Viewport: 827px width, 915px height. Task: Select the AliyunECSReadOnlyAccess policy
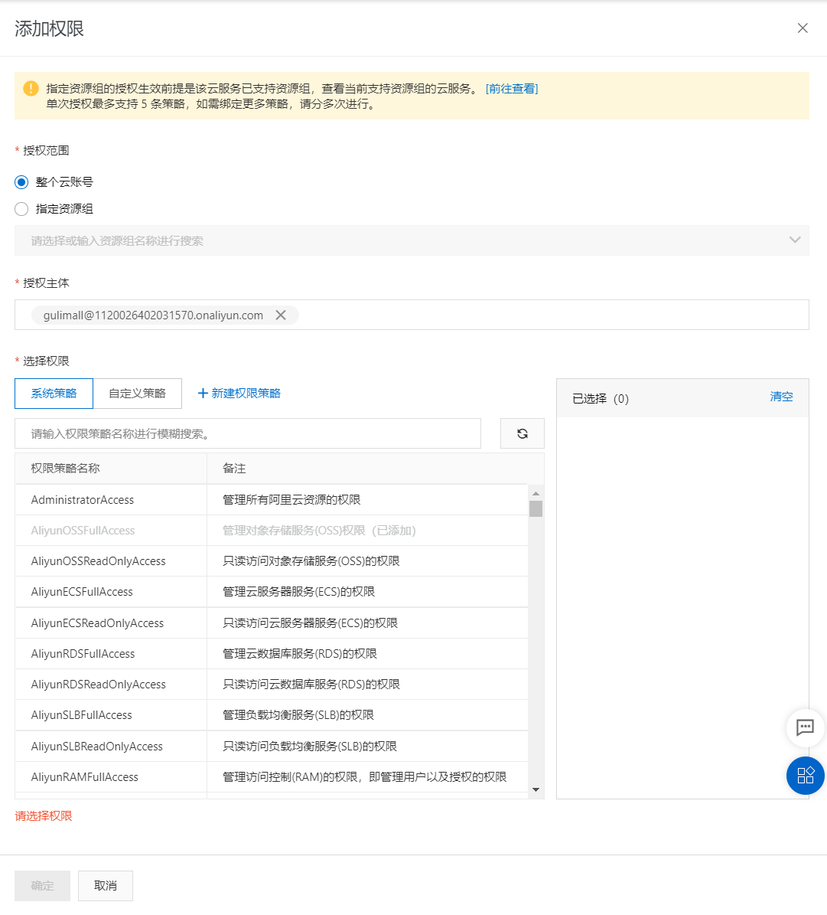tap(271, 623)
